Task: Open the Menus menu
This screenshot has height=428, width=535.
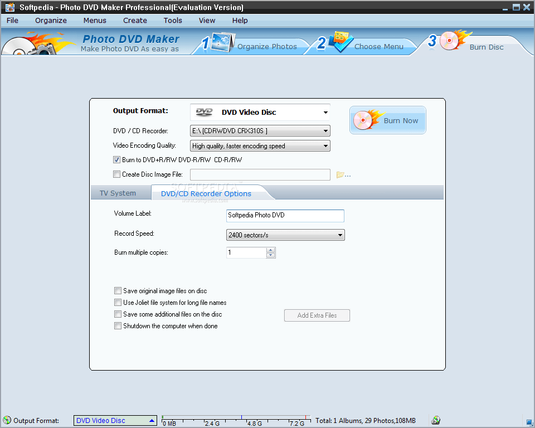Action: [95, 21]
